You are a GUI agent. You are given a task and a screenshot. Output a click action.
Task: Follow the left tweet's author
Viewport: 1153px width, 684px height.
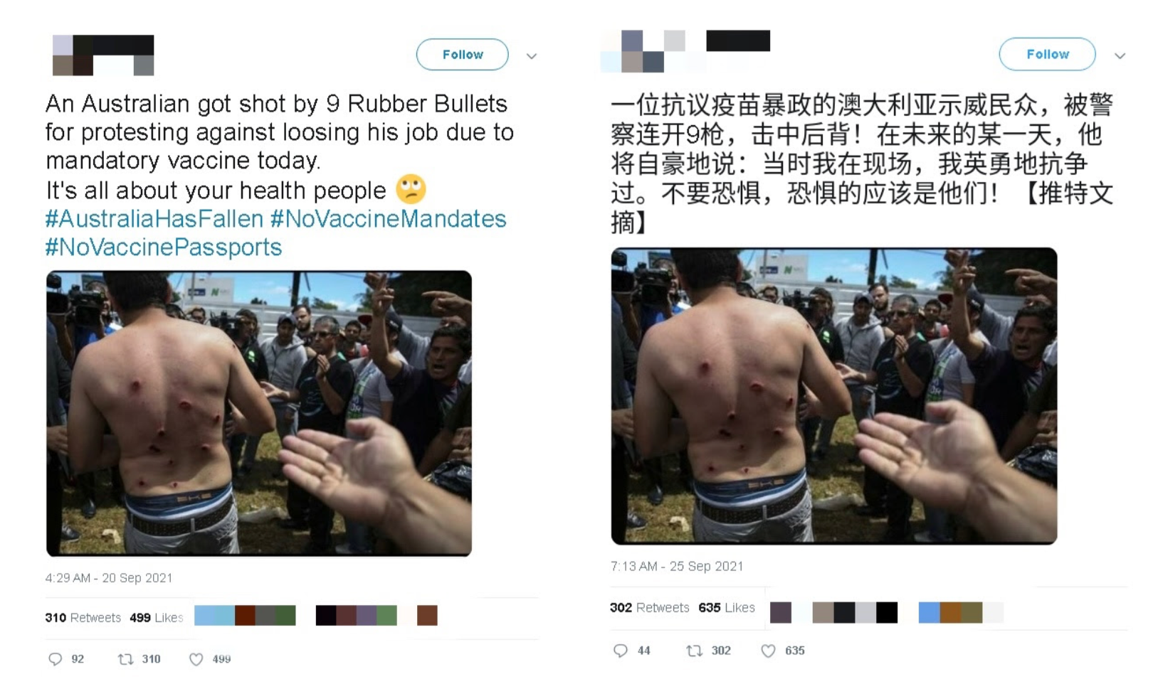click(463, 55)
